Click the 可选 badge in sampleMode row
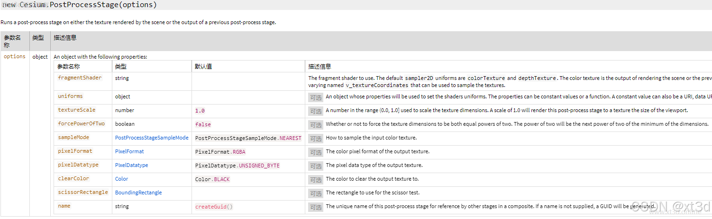This screenshot has width=712, height=219. (x=316, y=139)
